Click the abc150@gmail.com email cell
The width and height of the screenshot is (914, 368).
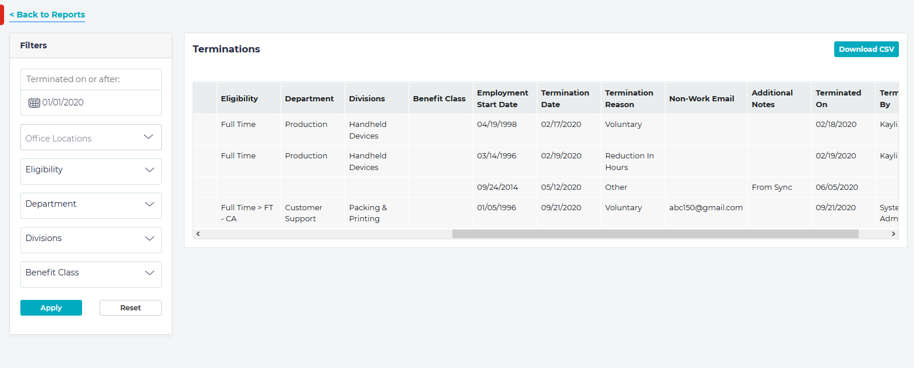pos(706,208)
